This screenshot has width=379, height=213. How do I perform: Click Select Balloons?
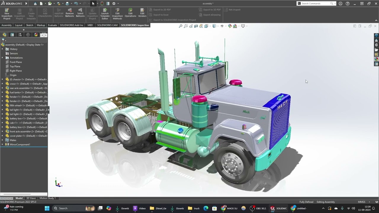coord(80,13)
